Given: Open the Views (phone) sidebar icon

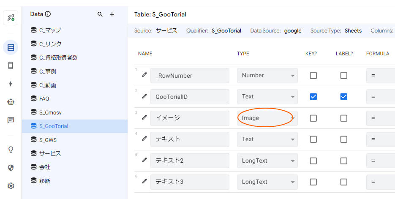Looking at the screenshot, I should point(11,65).
